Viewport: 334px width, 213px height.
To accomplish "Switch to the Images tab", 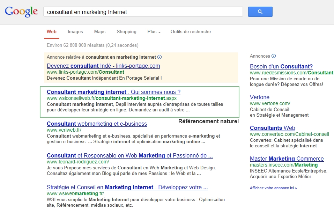I will click(x=75, y=32).
